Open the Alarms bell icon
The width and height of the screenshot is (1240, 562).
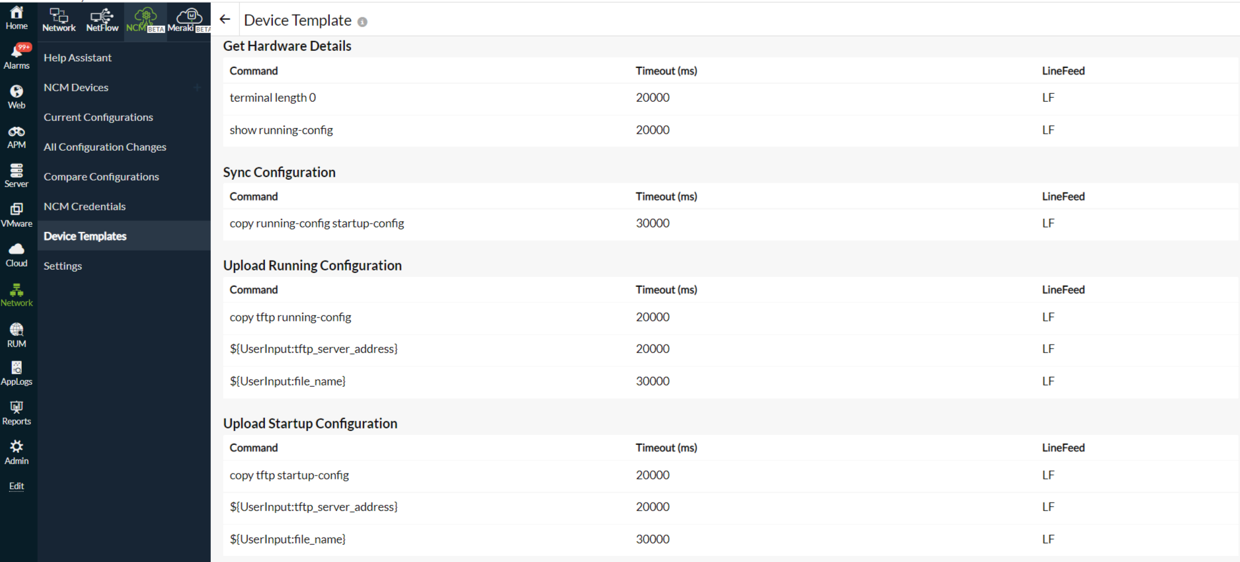pyautogui.click(x=17, y=52)
